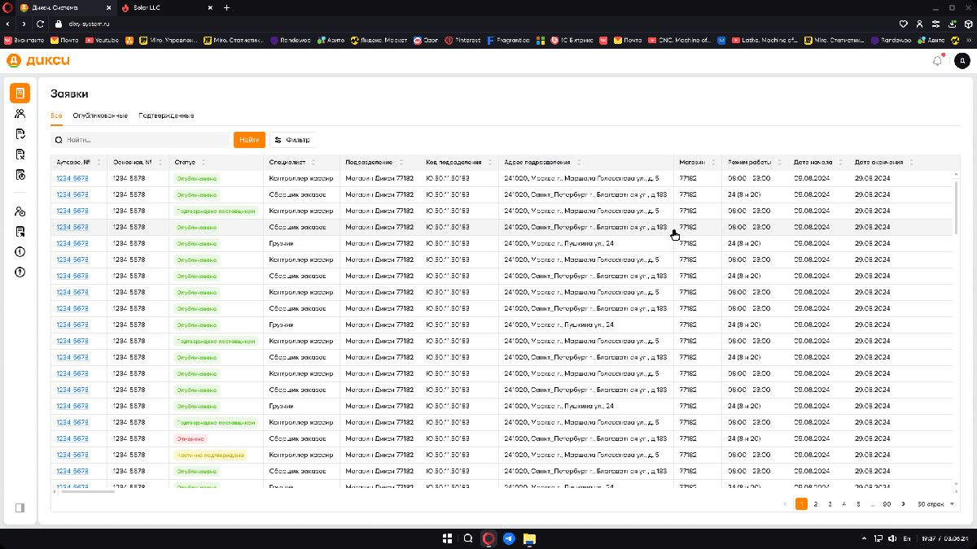The image size is (977, 549).
Task: Click the table's horizontal scrollbar
Action: click(87, 491)
